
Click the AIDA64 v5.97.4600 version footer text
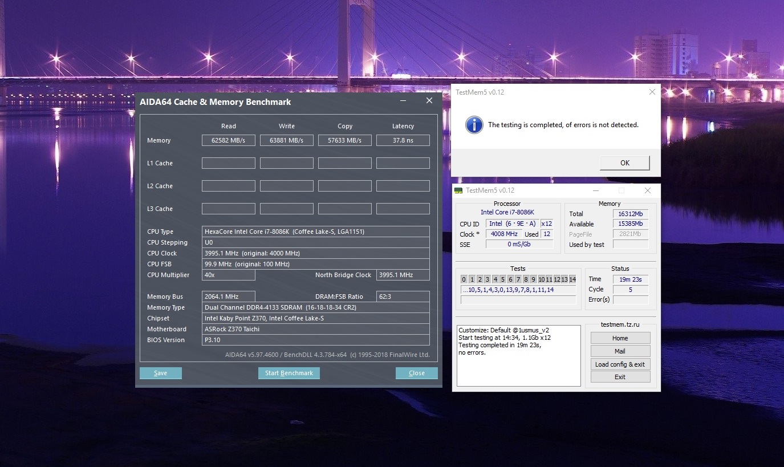[327, 355]
